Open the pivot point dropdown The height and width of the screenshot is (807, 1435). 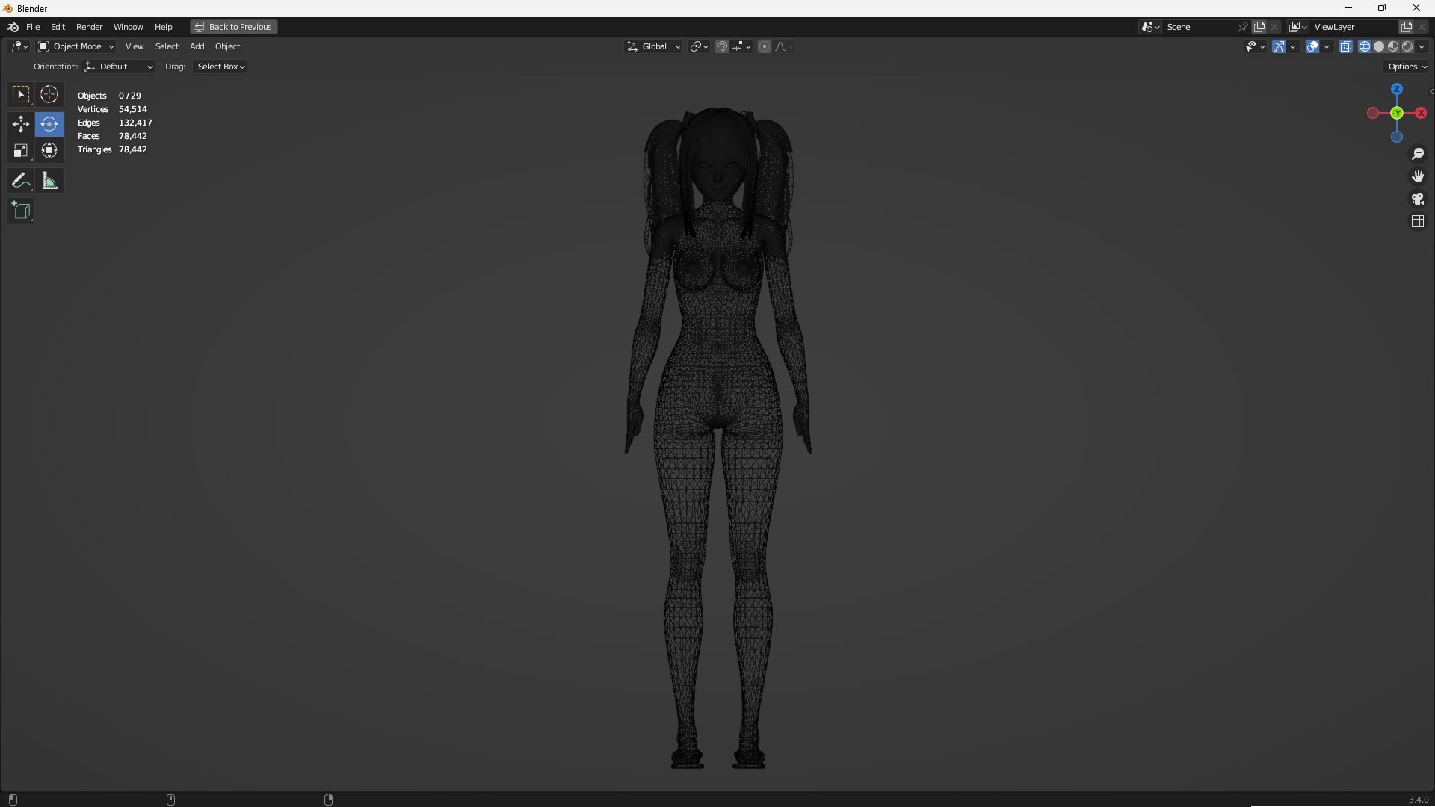tap(700, 46)
